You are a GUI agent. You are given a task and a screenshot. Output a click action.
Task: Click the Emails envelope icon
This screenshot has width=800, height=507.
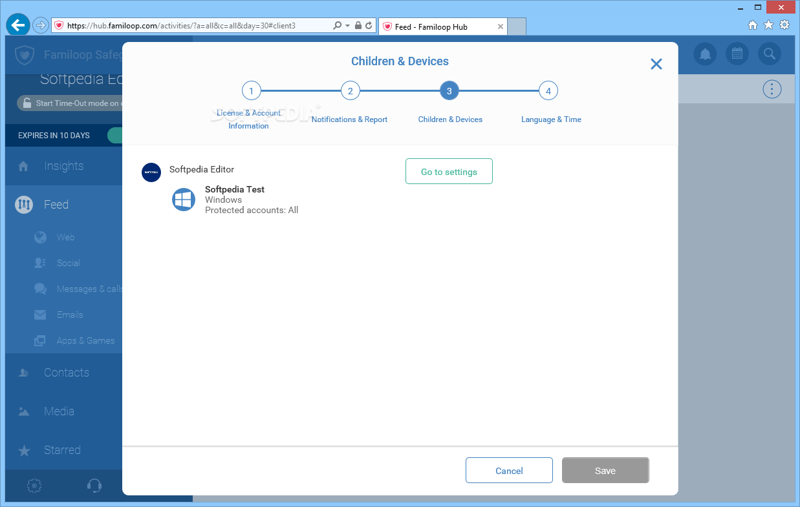(x=40, y=315)
